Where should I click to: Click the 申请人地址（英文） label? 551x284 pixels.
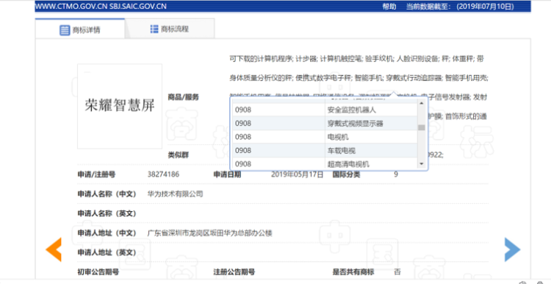(x=107, y=252)
